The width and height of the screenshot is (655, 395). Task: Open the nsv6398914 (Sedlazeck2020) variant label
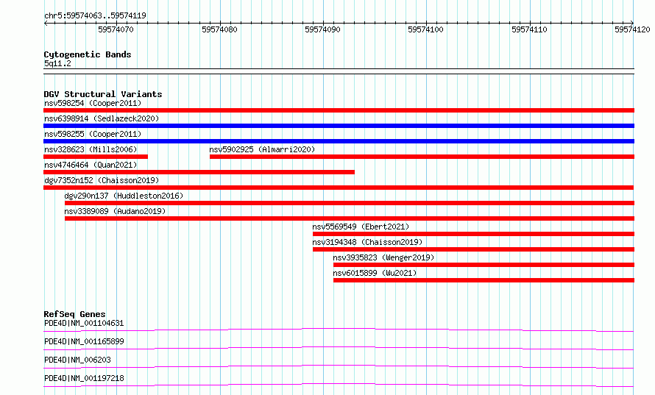102,118
